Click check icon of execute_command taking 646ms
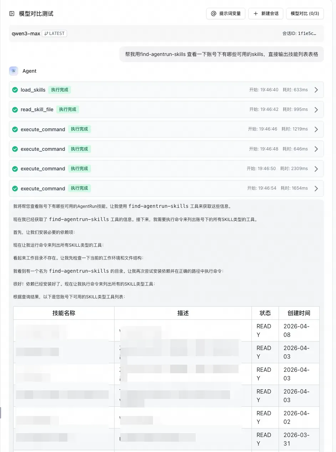The width and height of the screenshot is (336, 452). pos(15,149)
